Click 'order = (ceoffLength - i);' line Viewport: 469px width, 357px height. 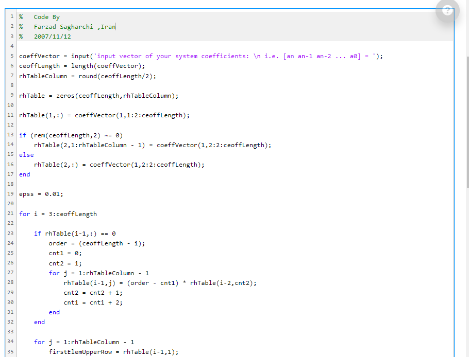pos(96,243)
